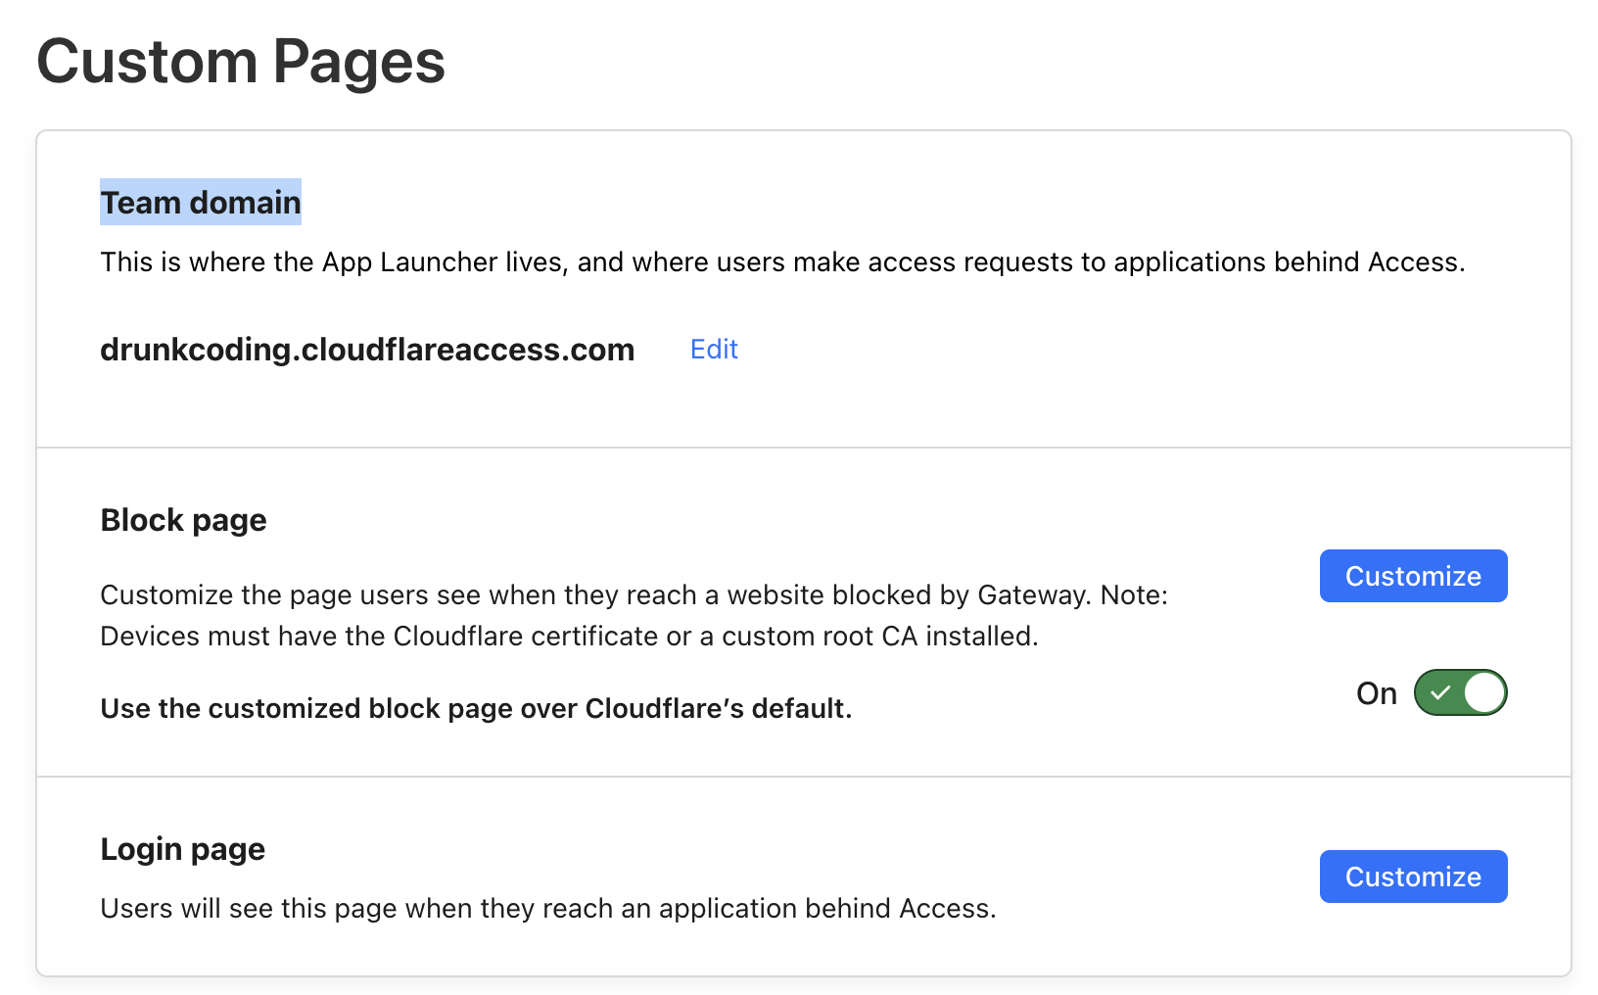Image resolution: width=1598 pixels, height=995 pixels.
Task: Click the Login page description text
Action: (x=548, y=909)
